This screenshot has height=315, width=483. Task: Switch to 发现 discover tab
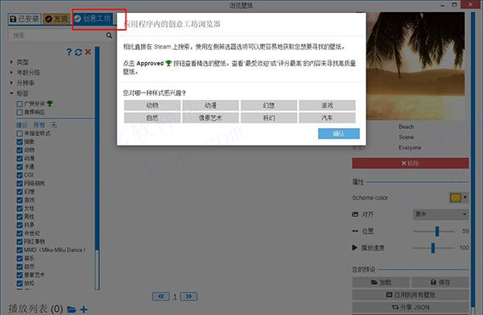tap(56, 19)
